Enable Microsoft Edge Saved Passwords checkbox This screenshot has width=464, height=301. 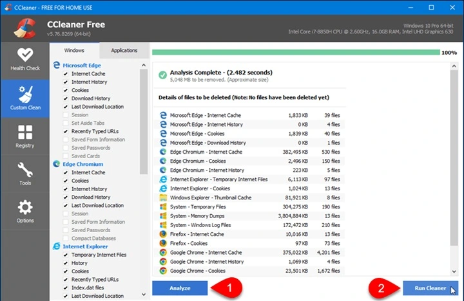[x=66, y=148]
